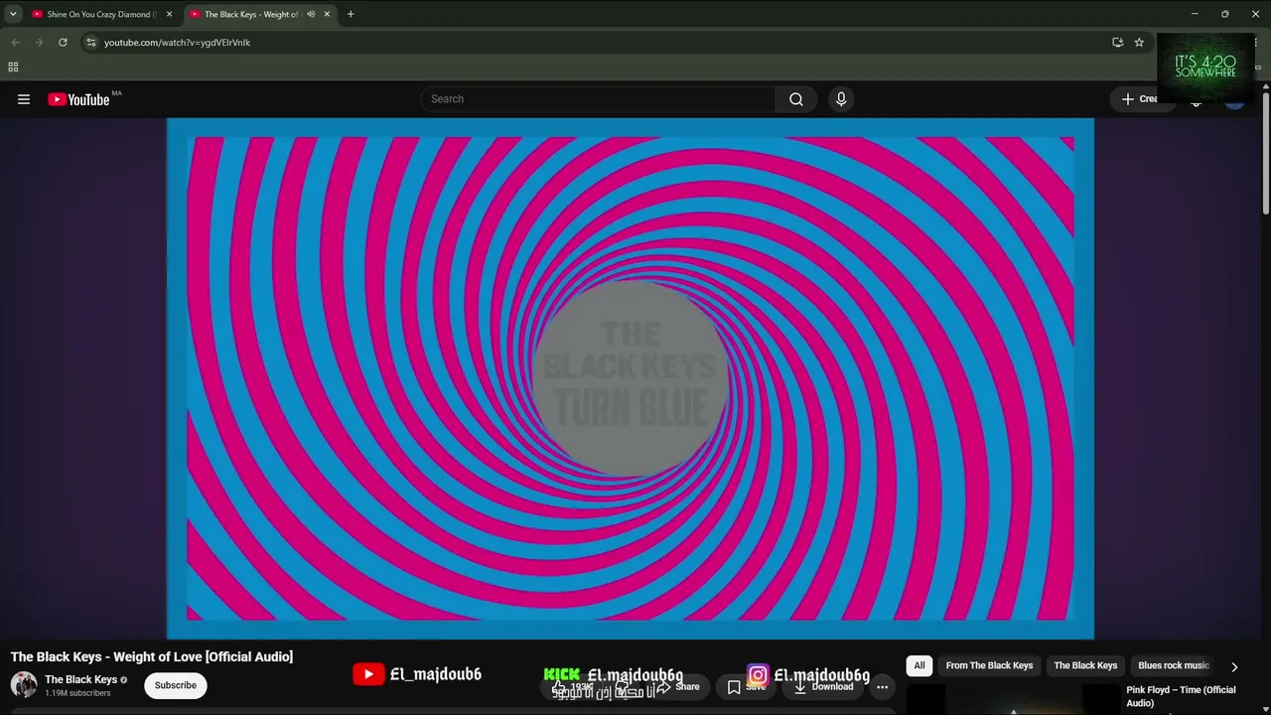Switch to Shine On You Crazy Diamond tab
This screenshot has height=715, width=1271.
click(x=102, y=14)
